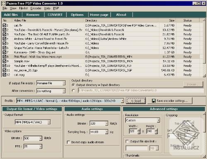The width and height of the screenshot is (207, 159).
Task: Open the Encoder menu
Action: [36, 8]
